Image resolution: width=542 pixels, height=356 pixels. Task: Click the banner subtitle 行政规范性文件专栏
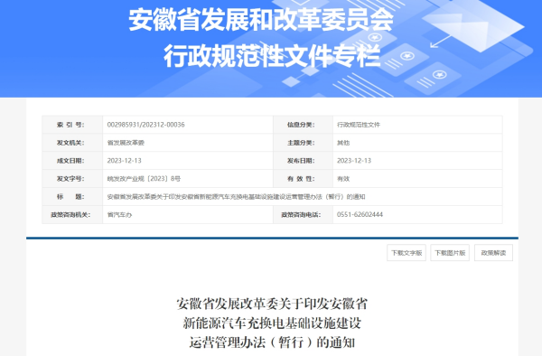[272, 56]
